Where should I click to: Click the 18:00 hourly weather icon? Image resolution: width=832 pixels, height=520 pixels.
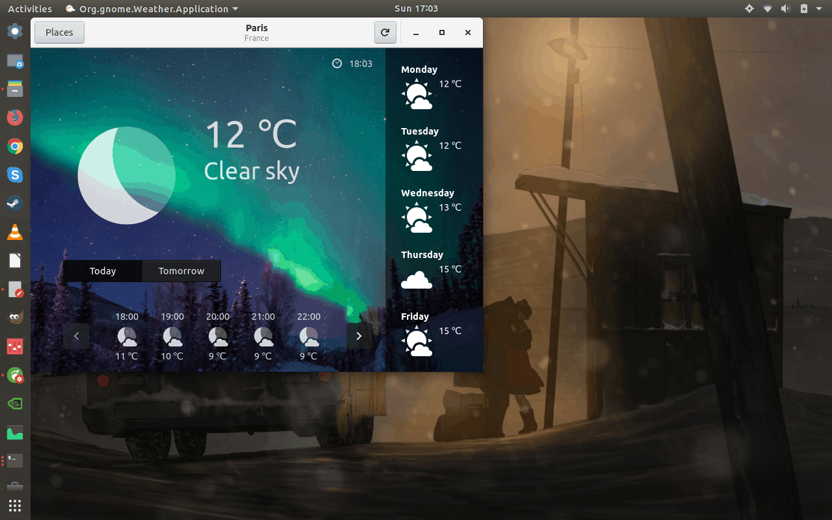click(127, 337)
